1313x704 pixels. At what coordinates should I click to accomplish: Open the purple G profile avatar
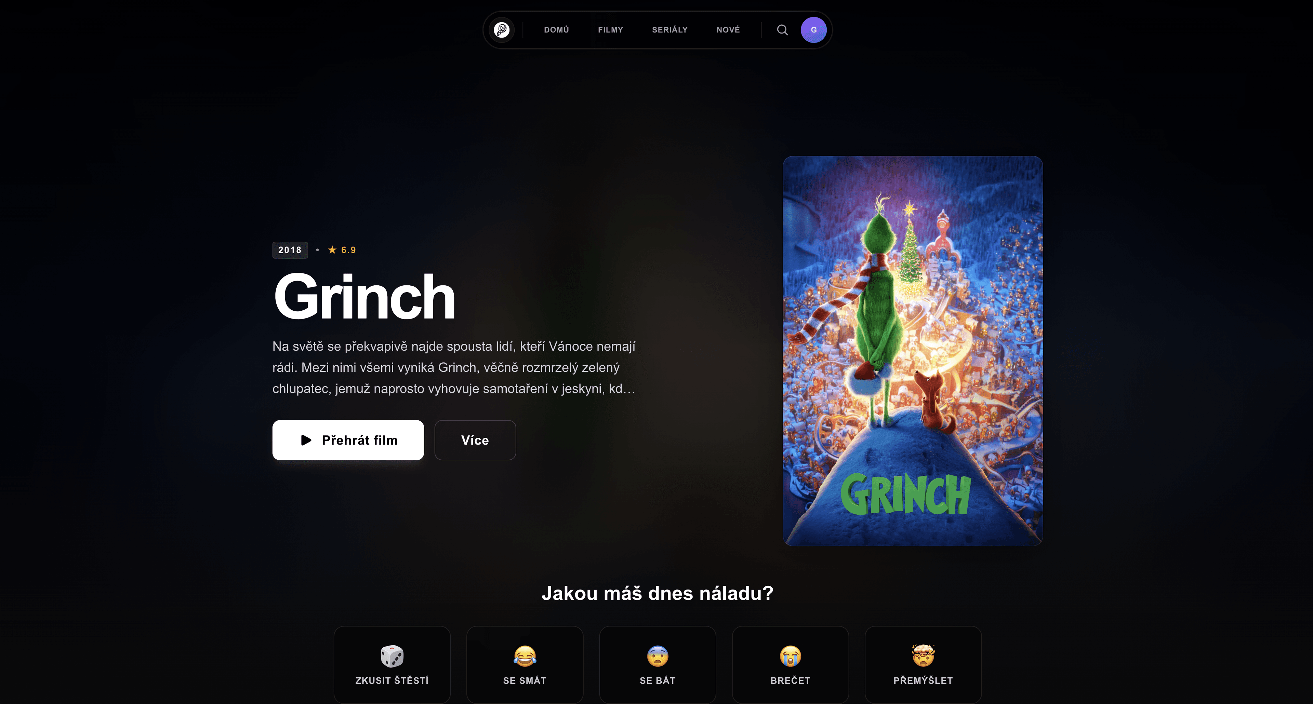(813, 30)
